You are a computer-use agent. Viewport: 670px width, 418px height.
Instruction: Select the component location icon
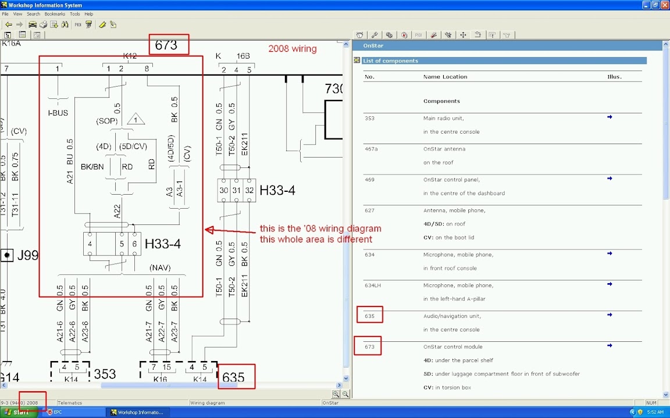pos(477,35)
